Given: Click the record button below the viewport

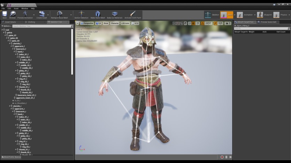Looking at the screenshot, I should click(x=222, y=157).
